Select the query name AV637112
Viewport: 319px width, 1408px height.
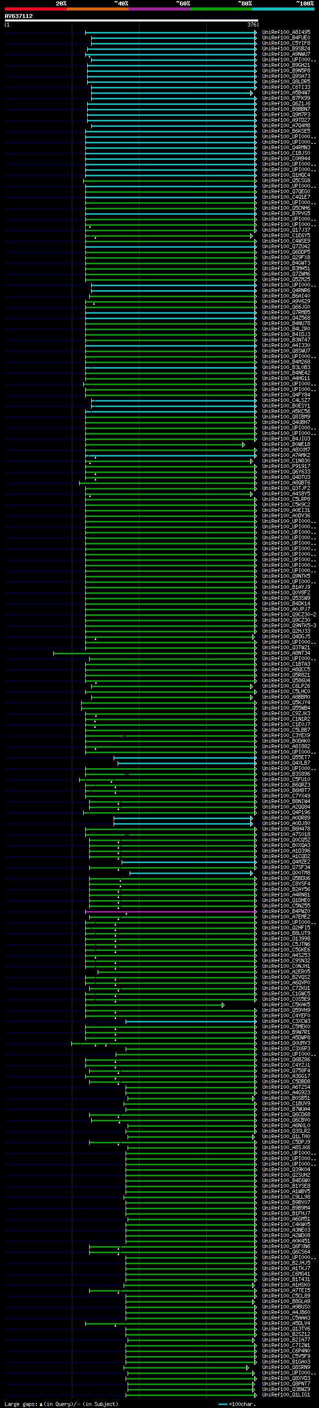point(18,16)
